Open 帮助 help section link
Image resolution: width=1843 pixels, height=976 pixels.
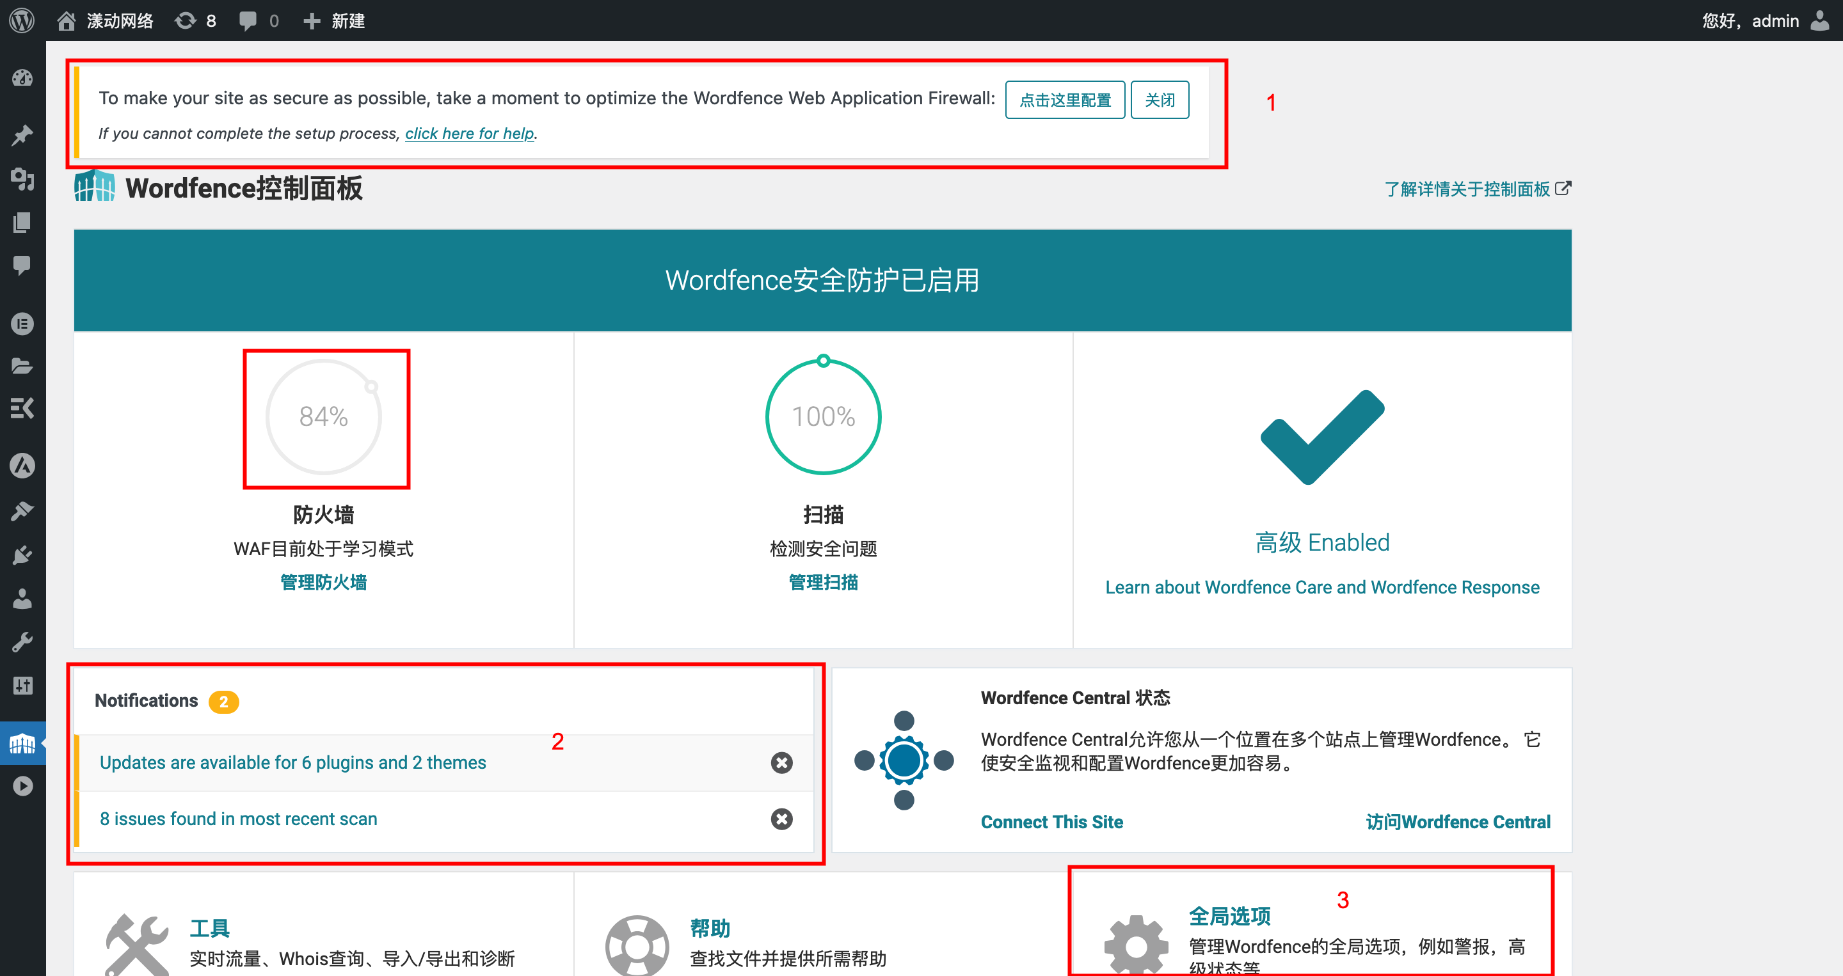709,928
